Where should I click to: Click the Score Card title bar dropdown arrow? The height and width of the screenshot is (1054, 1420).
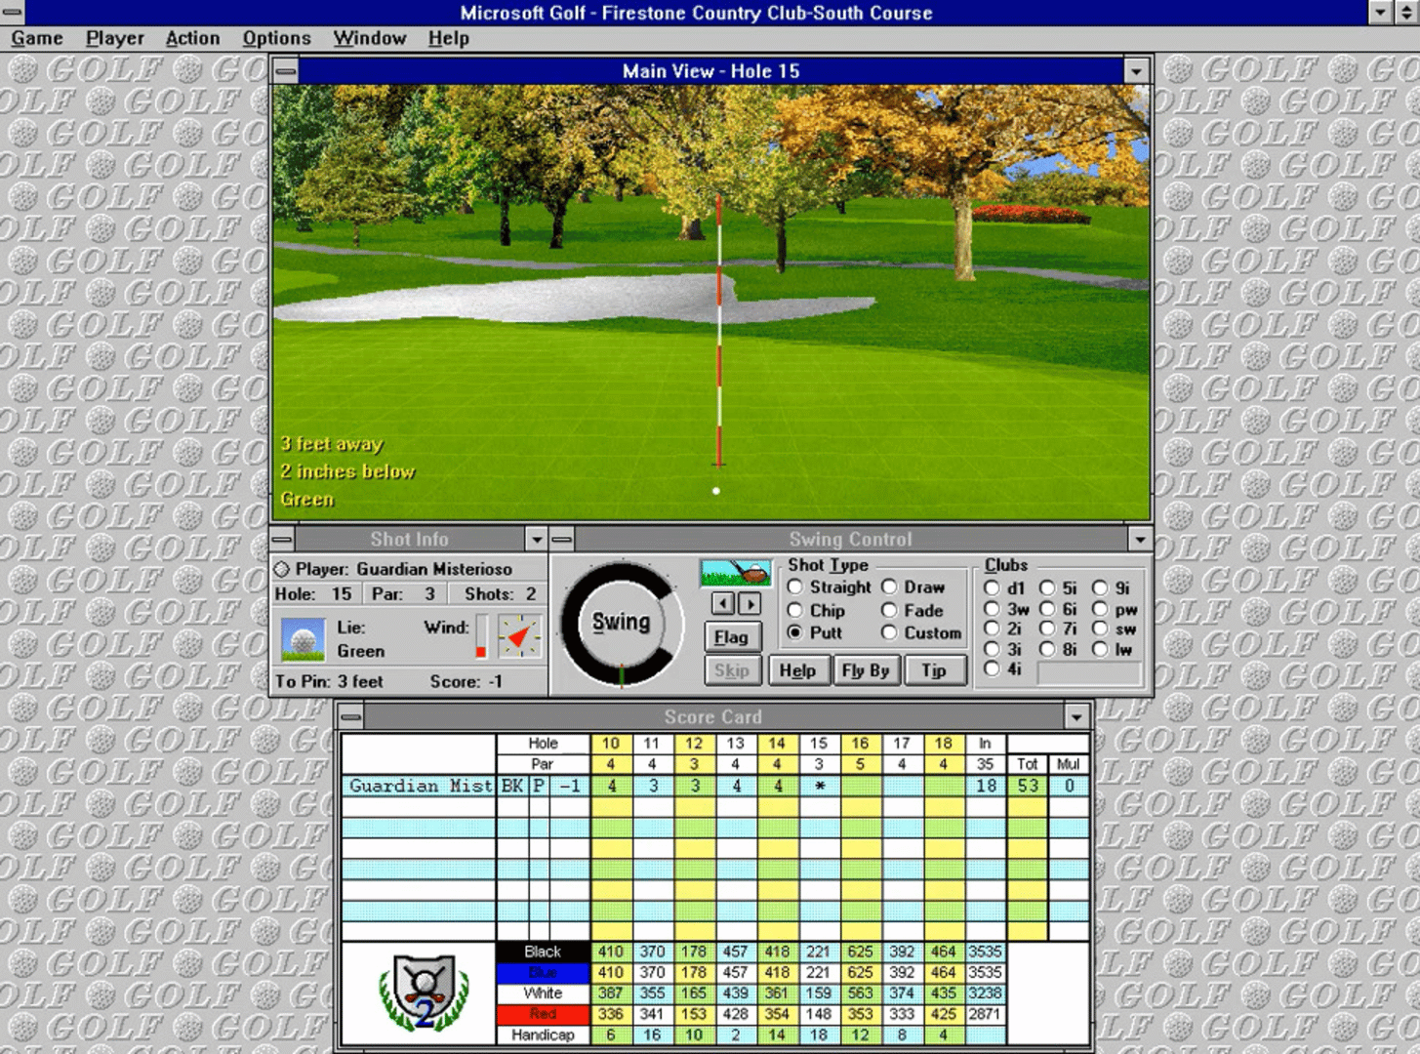tap(1076, 716)
